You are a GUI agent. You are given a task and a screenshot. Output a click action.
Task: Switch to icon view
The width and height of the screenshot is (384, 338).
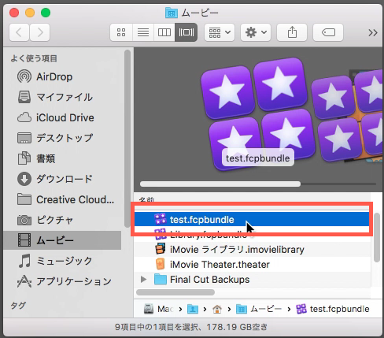click(x=121, y=32)
